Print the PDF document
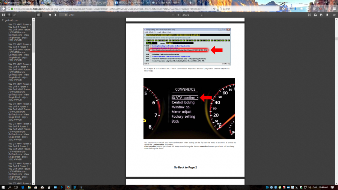Viewport: 338px width, 190px height. coord(315,15)
